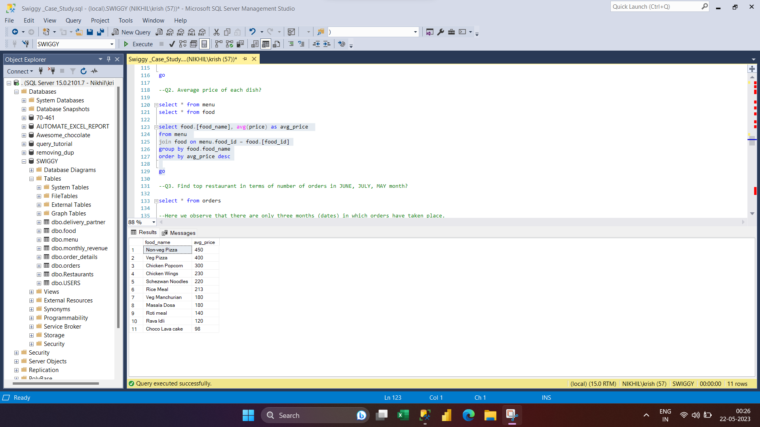This screenshot has width=760, height=427.
Task: Open the Find combo box dropdown arrow
Action: [415, 32]
